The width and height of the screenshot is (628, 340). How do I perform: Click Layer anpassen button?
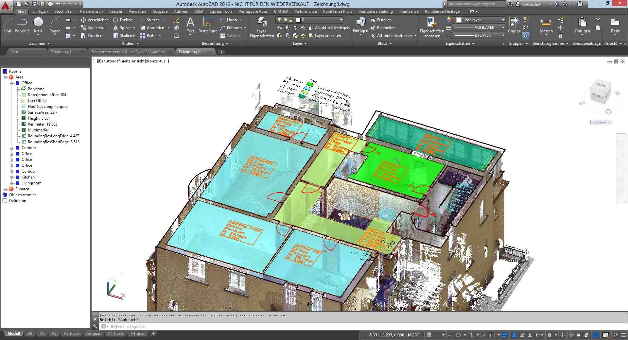point(324,36)
